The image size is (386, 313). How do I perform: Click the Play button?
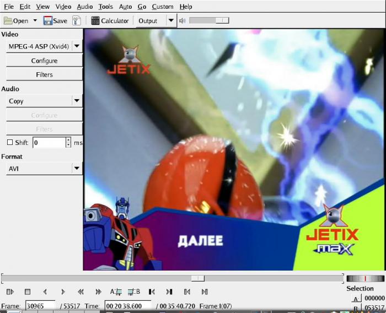pos(10,292)
